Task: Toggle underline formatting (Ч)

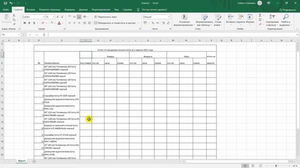Action: [34, 23]
